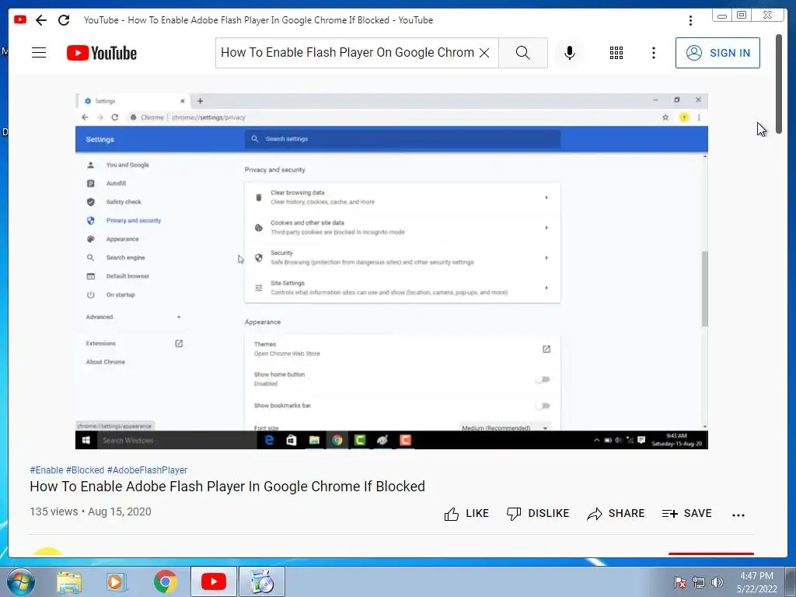796x597 pixels.
Task: Open the #Blocked hashtag link
Action: (85, 470)
